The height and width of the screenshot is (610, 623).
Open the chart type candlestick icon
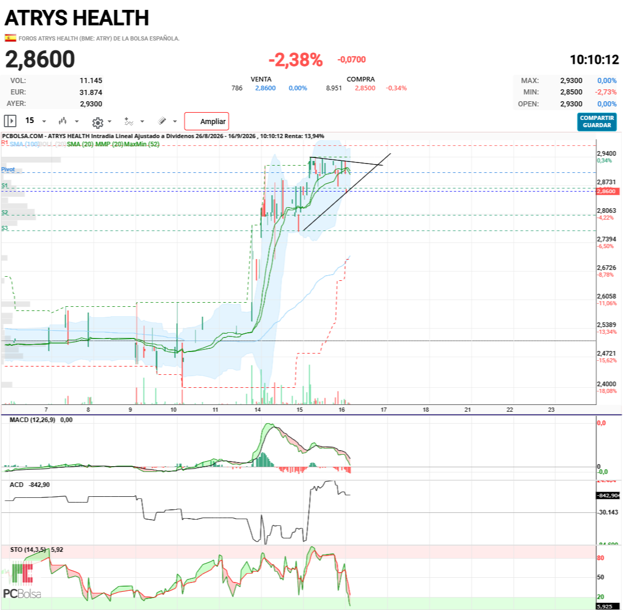(x=63, y=121)
